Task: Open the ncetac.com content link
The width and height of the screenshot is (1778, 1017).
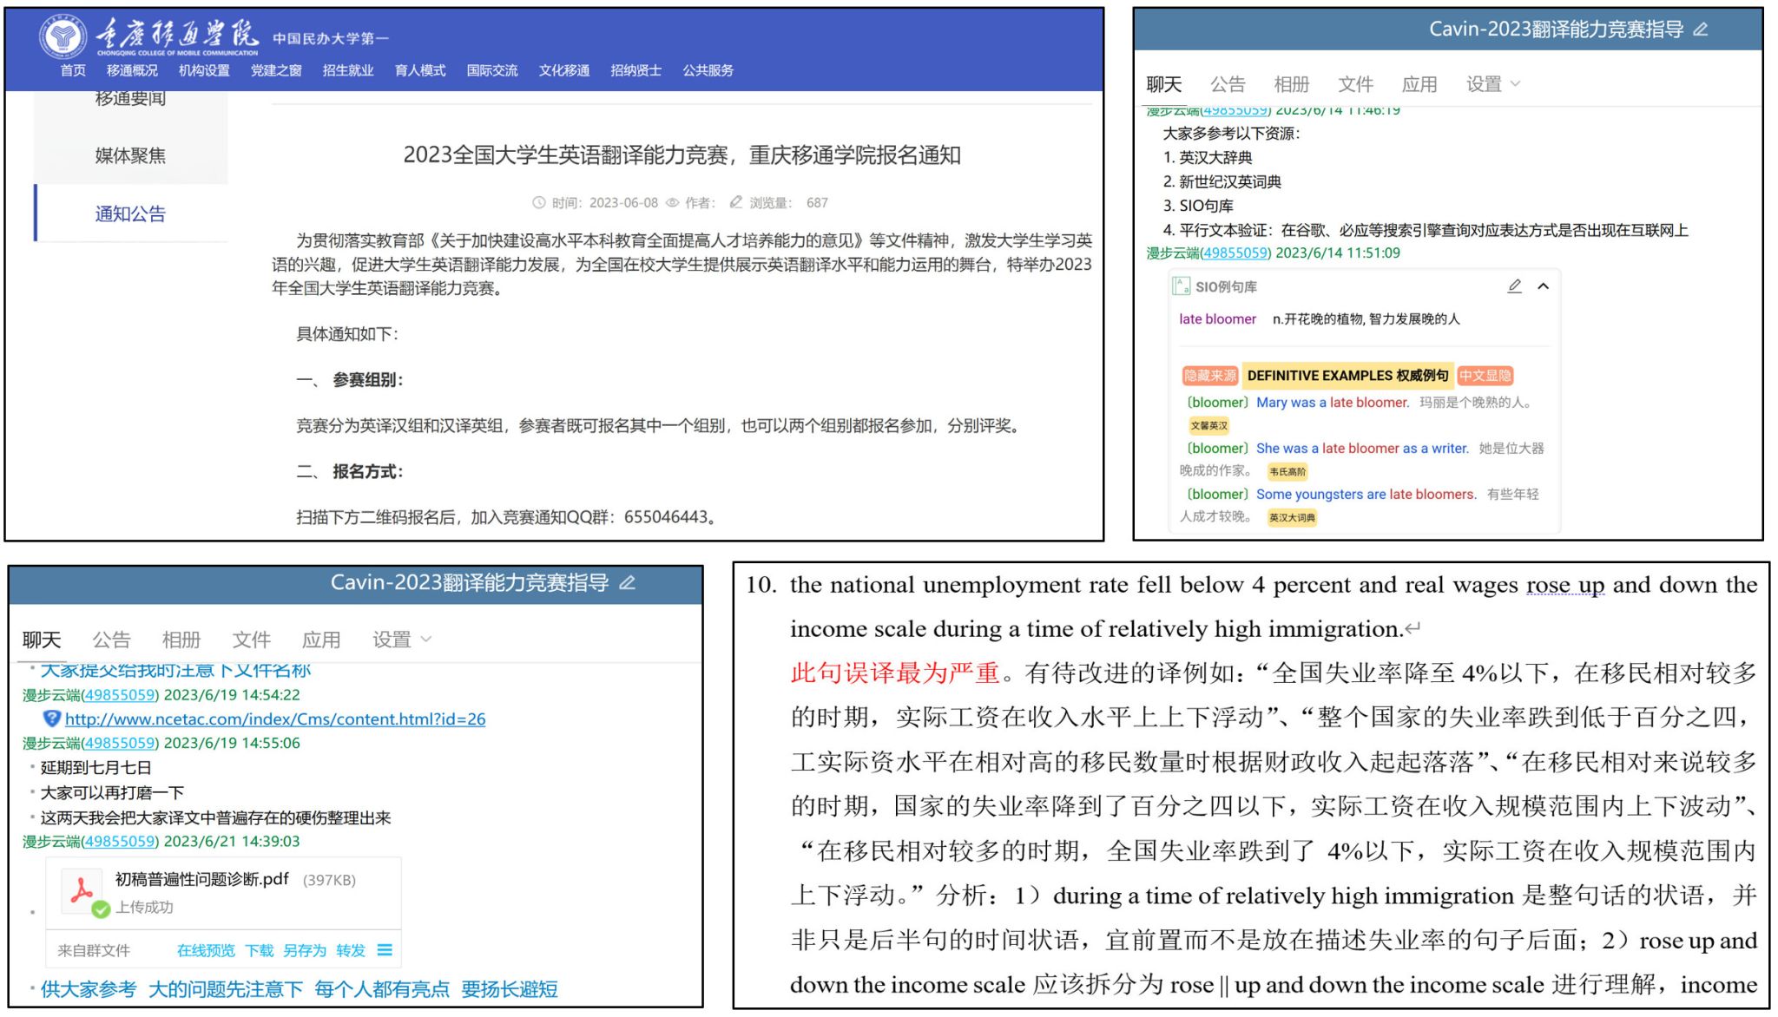Action: [x=275, y=718]
